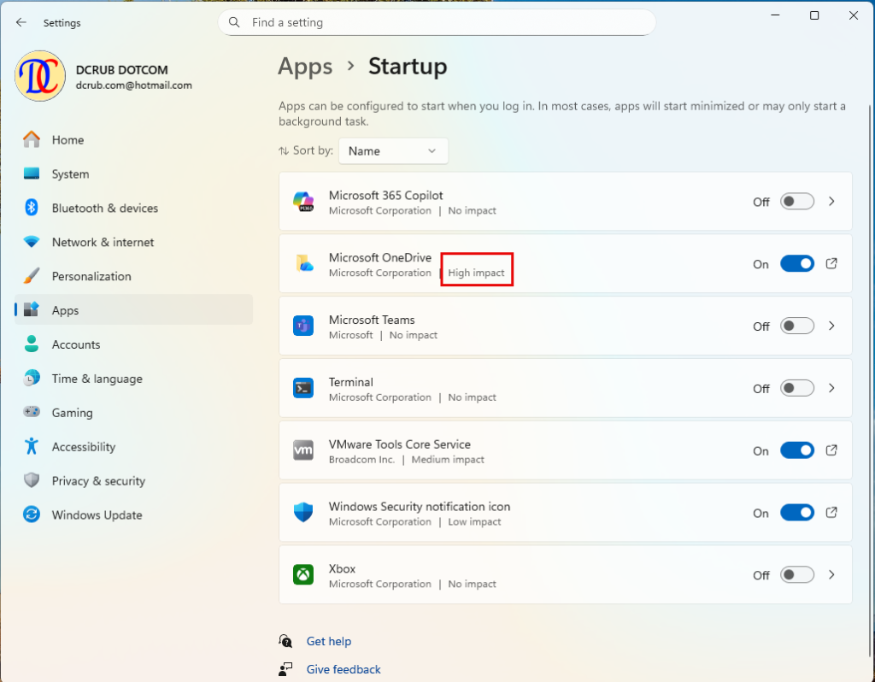Viewport: 875px width, 682px height.
Task: Click the Personalization paintbrush icon
Action: click(x=32, y=276)
